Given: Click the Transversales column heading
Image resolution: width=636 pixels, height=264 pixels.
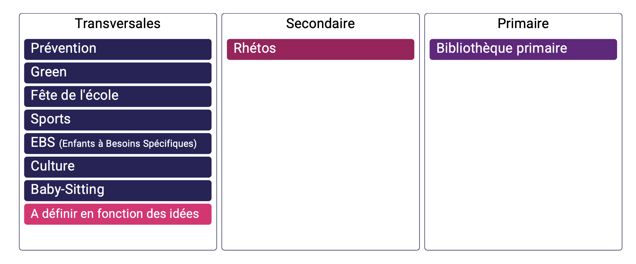Looking at the screenshot, I should click(x=118, y=24).
